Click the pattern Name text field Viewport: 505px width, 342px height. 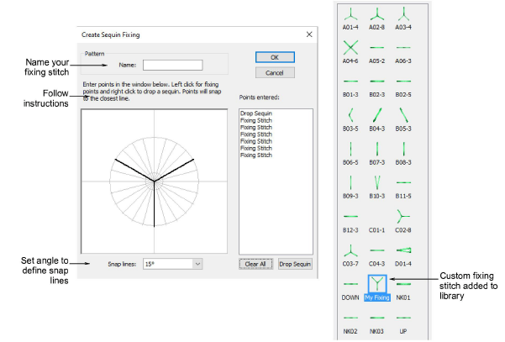(173, 64)
